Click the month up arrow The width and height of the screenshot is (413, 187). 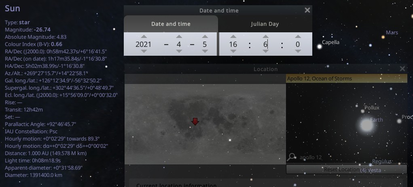click(179, 37)
